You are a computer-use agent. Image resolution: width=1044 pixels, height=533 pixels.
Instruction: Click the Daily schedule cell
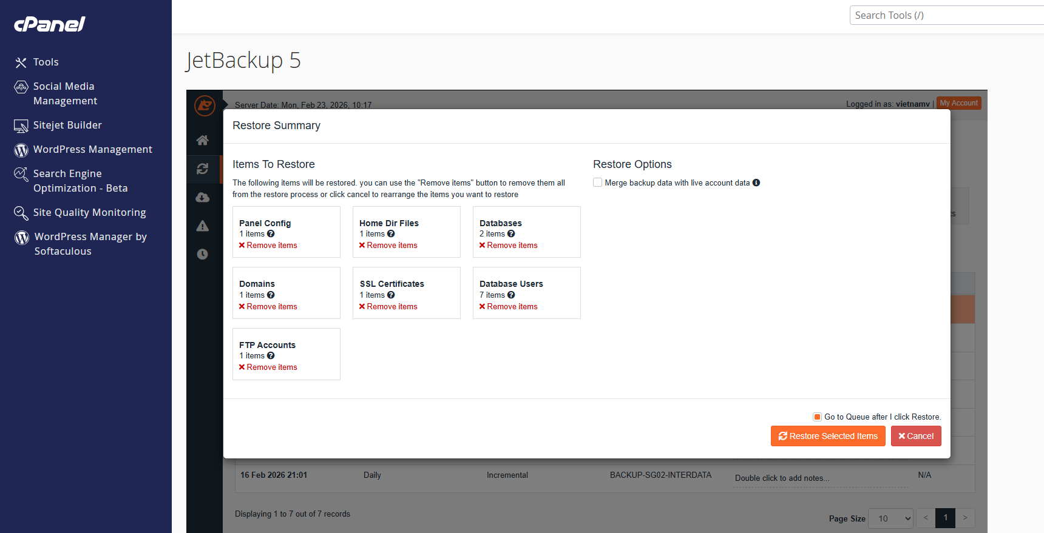pos(372,475)
